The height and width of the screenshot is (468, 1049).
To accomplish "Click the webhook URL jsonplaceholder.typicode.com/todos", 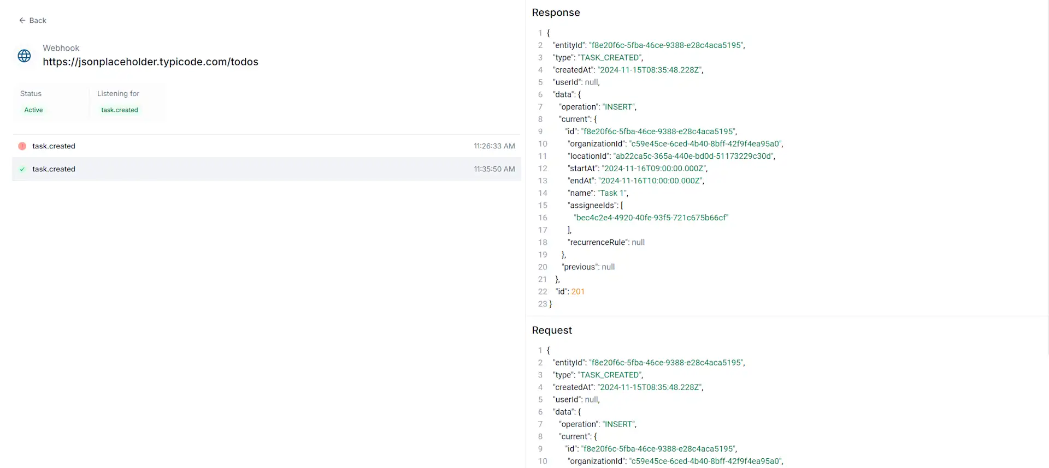I will click(151, 62).
